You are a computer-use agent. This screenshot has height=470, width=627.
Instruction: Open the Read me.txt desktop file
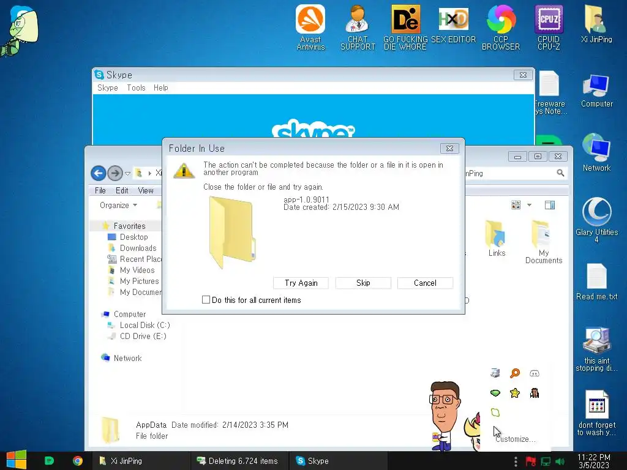pos(596,282)
